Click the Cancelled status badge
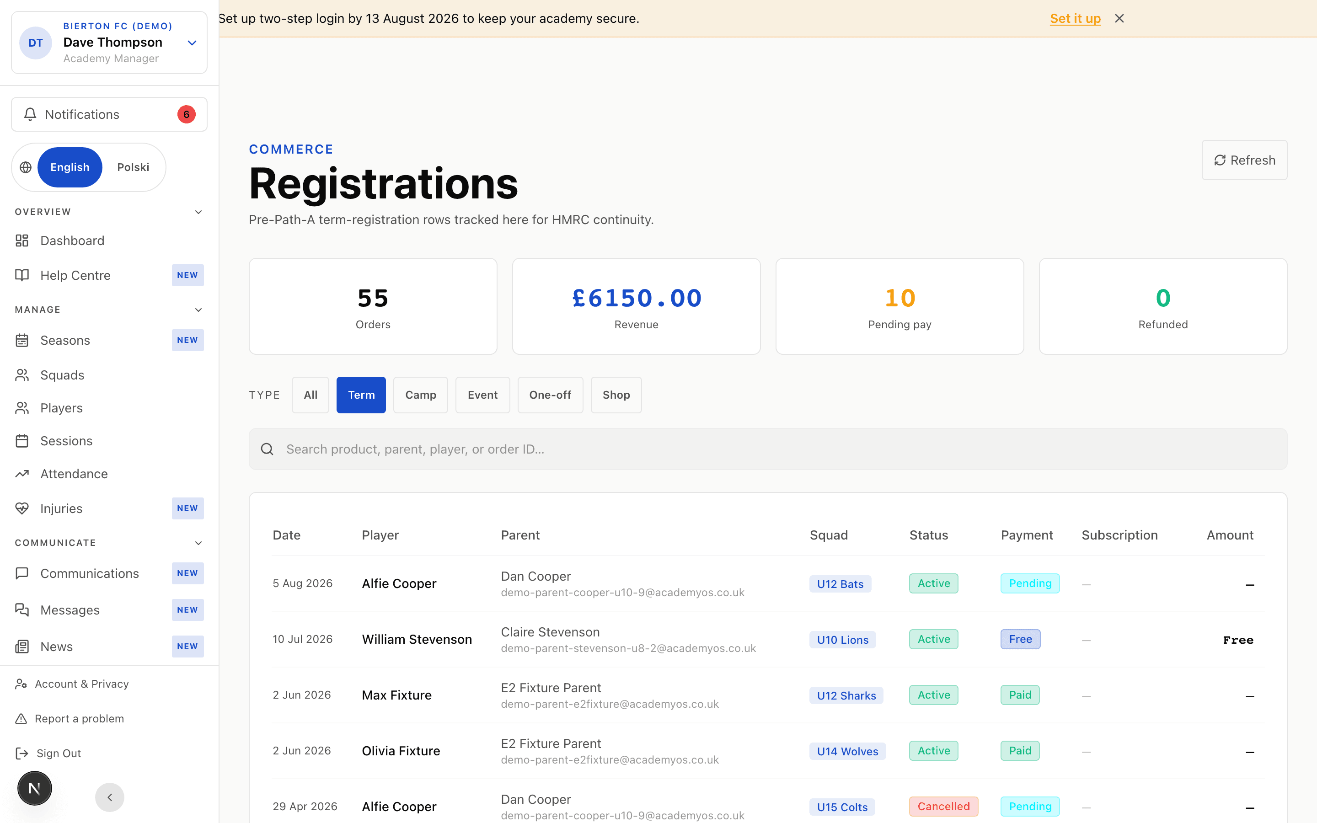Screen dimensions: 1317x823 point(944,807)
